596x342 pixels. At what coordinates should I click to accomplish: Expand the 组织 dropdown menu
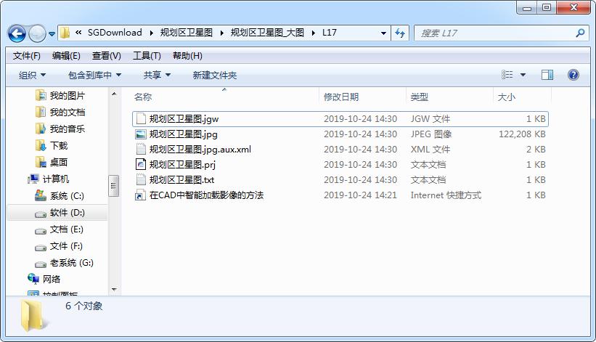tap(32, 75)
